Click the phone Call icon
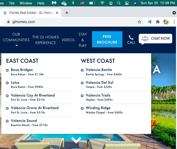Screen dimensions: 177x149 tap(131, 38)
